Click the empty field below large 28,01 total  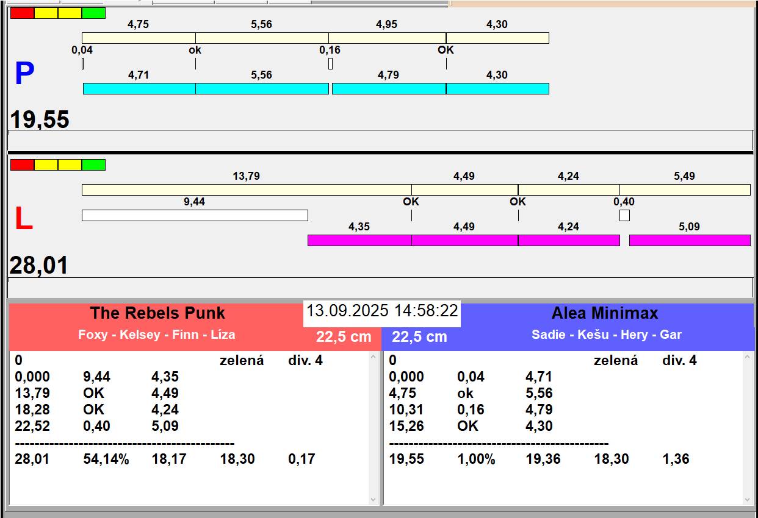click(380, 287)
